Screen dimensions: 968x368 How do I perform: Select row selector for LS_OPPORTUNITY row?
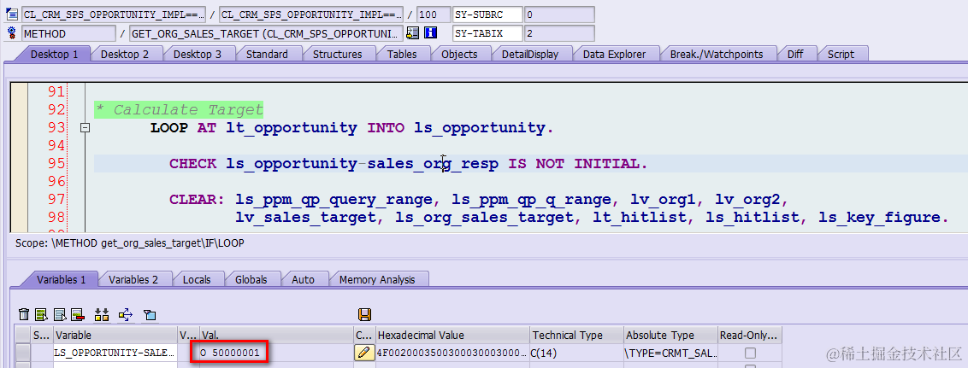(x=23, y=353)
